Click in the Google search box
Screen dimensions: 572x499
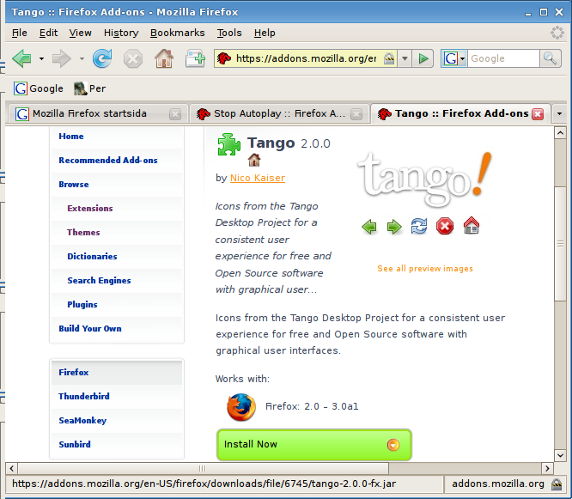click(x=502, y=58)
